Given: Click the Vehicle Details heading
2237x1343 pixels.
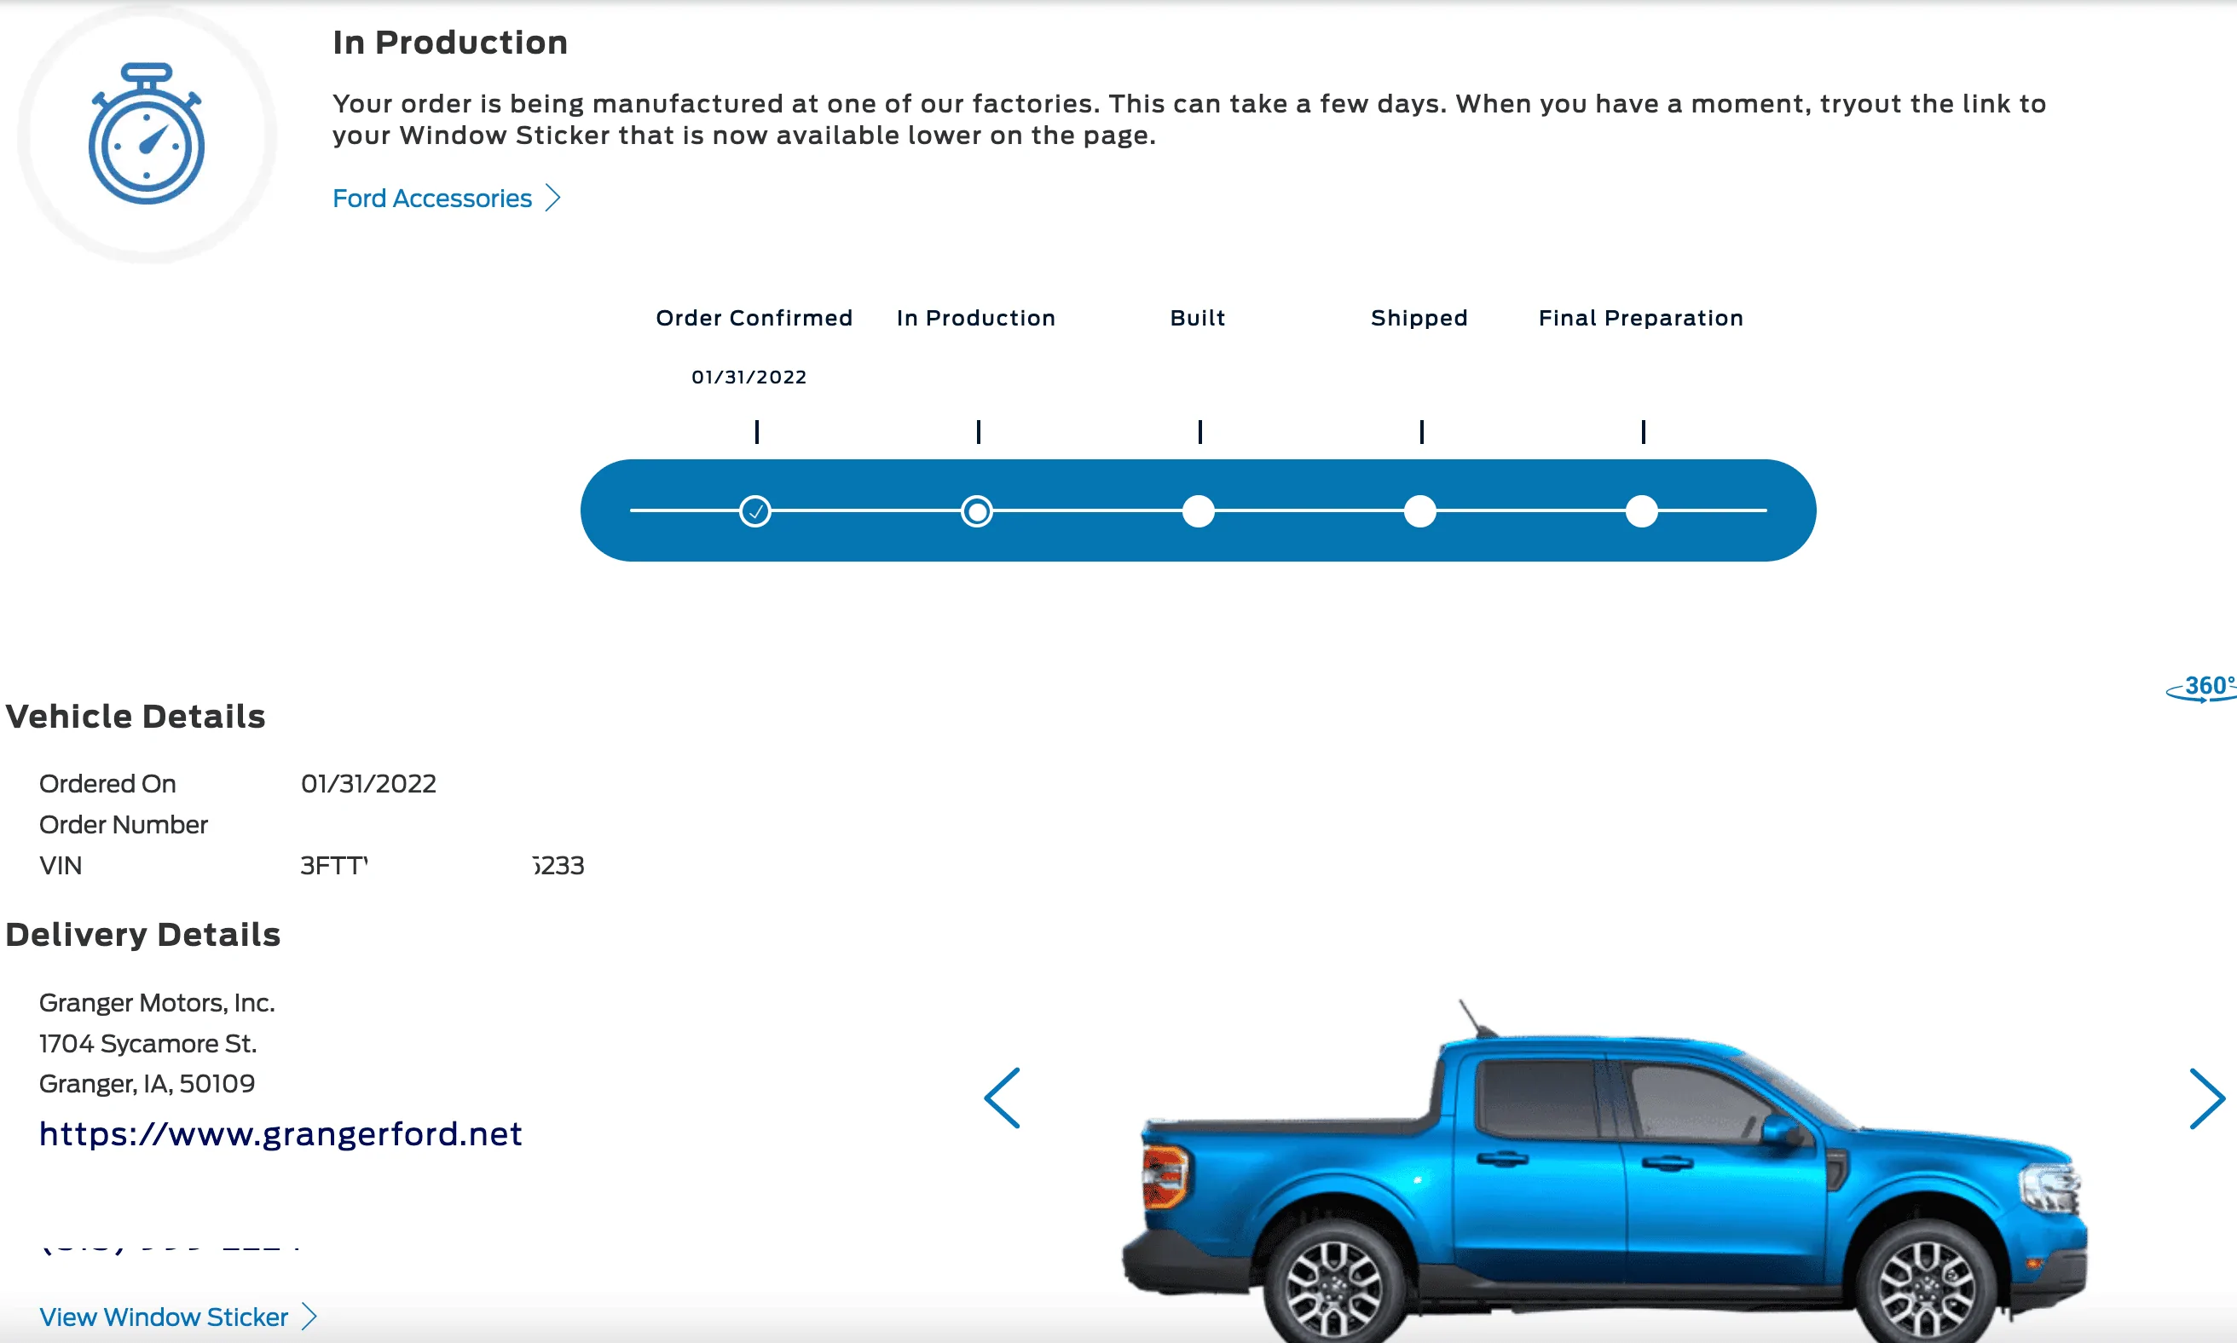Looking at the screenshot, I should click(136, 717).
